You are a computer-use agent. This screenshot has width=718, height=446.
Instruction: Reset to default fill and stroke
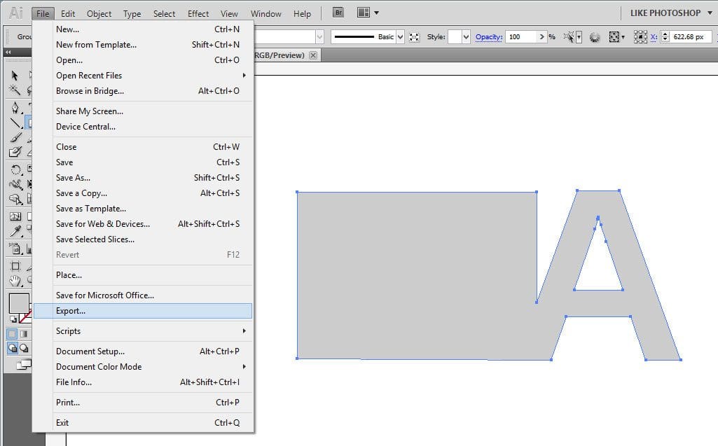pyautogui.click(x=13, y=319)
